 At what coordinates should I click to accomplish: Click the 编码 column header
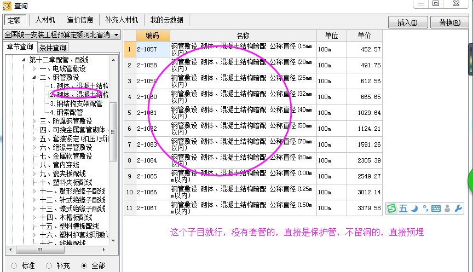click(153, 36)
